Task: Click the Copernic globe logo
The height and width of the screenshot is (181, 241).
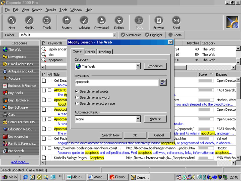Action: (x=232, y=22)
